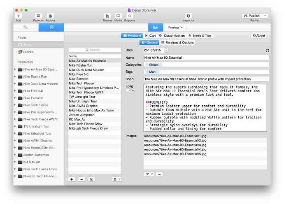Switch to Versions & Options sub-tab
The width and height of the screenshot is (284, 204).
(177, 42)
